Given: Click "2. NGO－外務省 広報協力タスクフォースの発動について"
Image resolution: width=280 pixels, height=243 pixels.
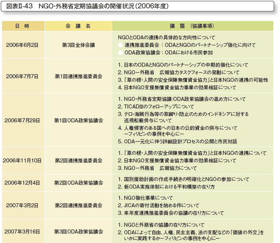Looking at the screenshot, I should [x=179, y=72].
